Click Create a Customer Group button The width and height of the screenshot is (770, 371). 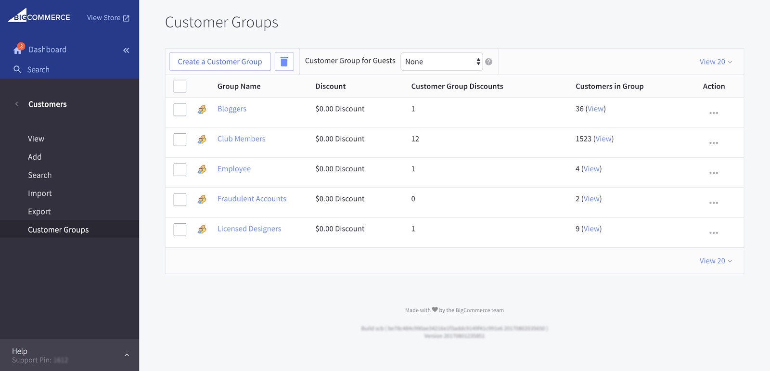220,62
